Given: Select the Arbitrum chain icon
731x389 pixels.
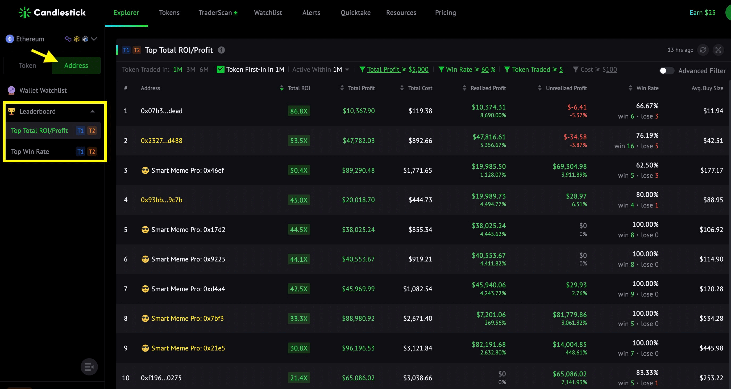Looking at the screenshot, I should click(85, 39).
